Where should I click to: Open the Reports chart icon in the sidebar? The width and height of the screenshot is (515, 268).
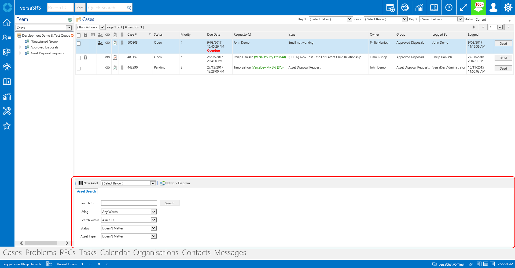tap(7, 97)
